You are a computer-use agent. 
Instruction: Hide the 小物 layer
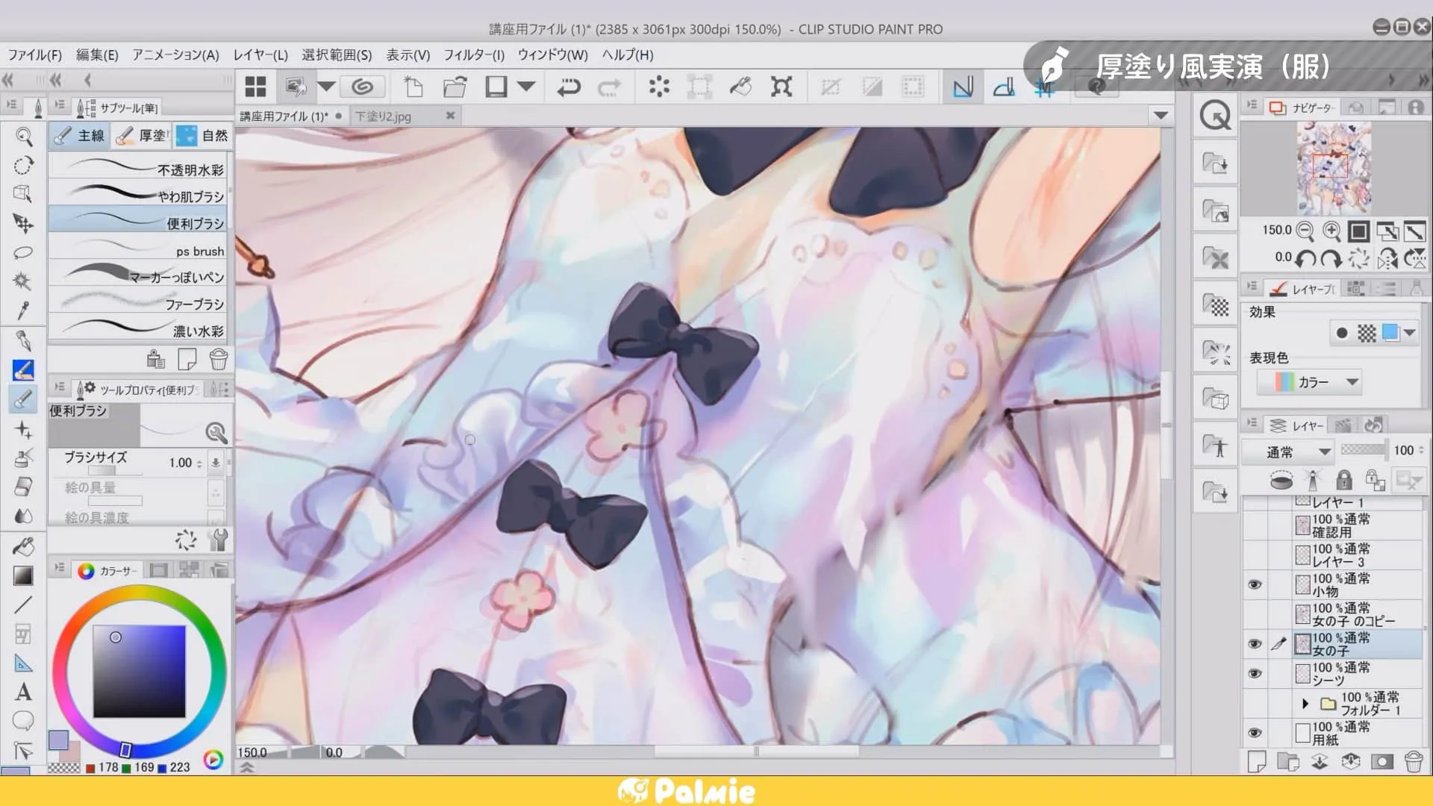[1255, 584]
